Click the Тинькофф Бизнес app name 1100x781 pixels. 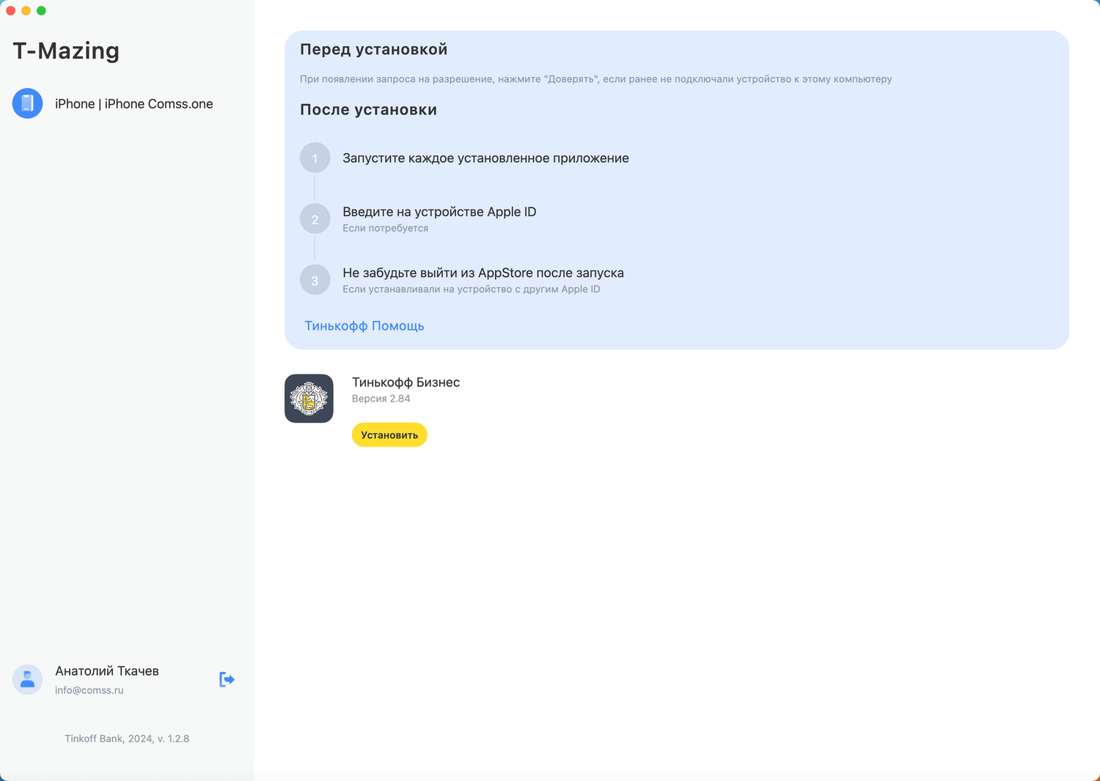pyautogui.click(x=406, y=382)
